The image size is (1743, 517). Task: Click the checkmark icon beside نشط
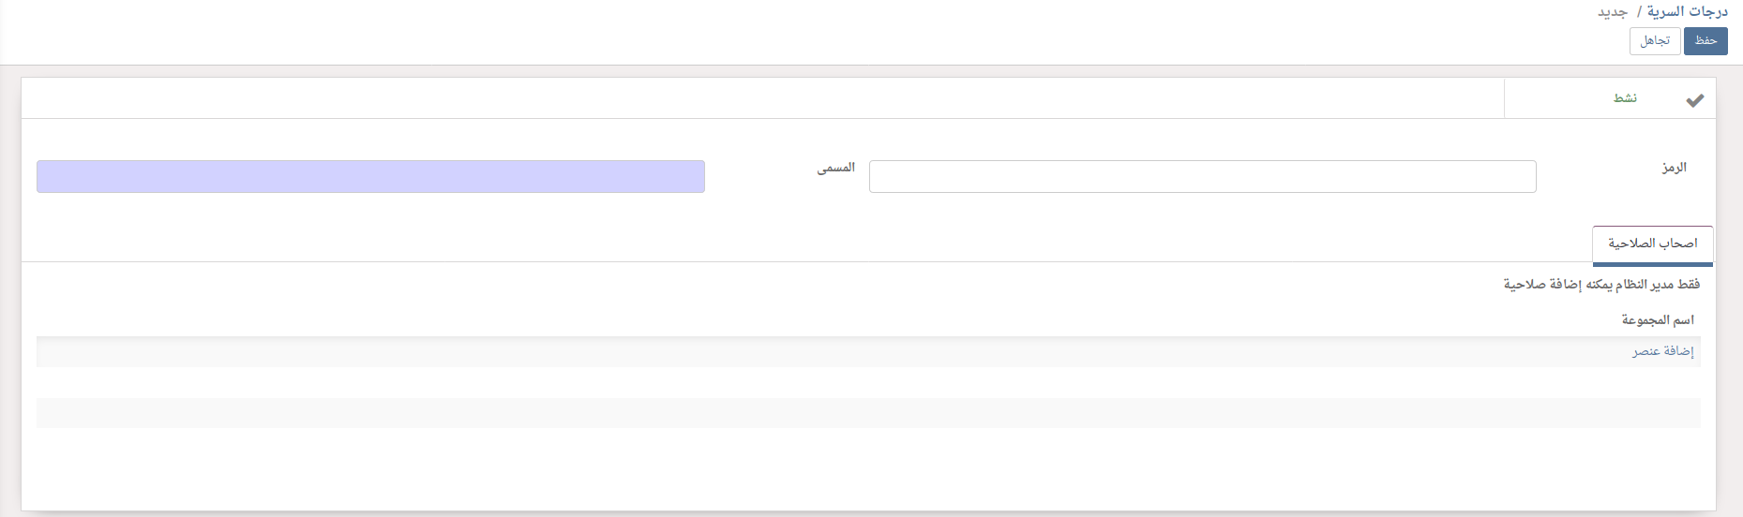(1694, 100)
